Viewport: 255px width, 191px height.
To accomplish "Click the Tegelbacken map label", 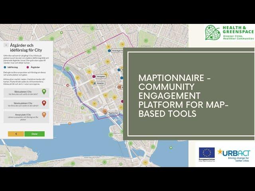I will tap(114, 113).
